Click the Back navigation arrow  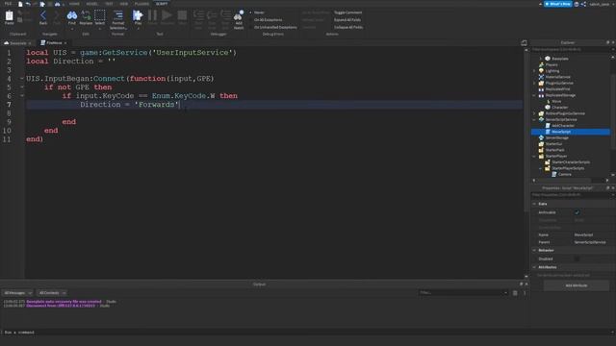(43, 16)
